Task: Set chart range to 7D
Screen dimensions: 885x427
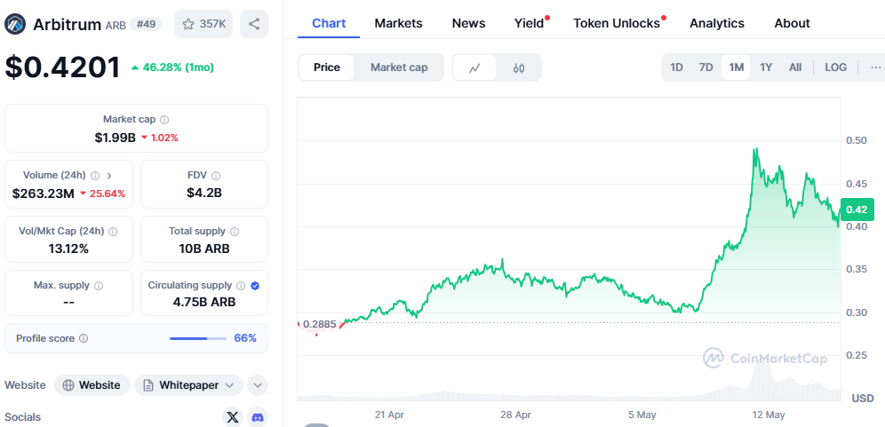Action: coord(706,67)
